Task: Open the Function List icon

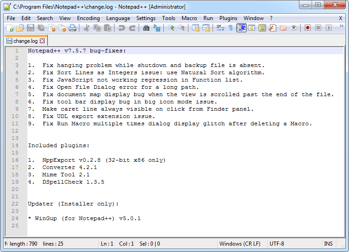Action: coord(273,28)
